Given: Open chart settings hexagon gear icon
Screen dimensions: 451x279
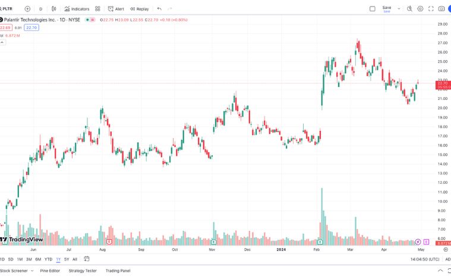Looking at the screenshot, I should [x=420, y=9].
